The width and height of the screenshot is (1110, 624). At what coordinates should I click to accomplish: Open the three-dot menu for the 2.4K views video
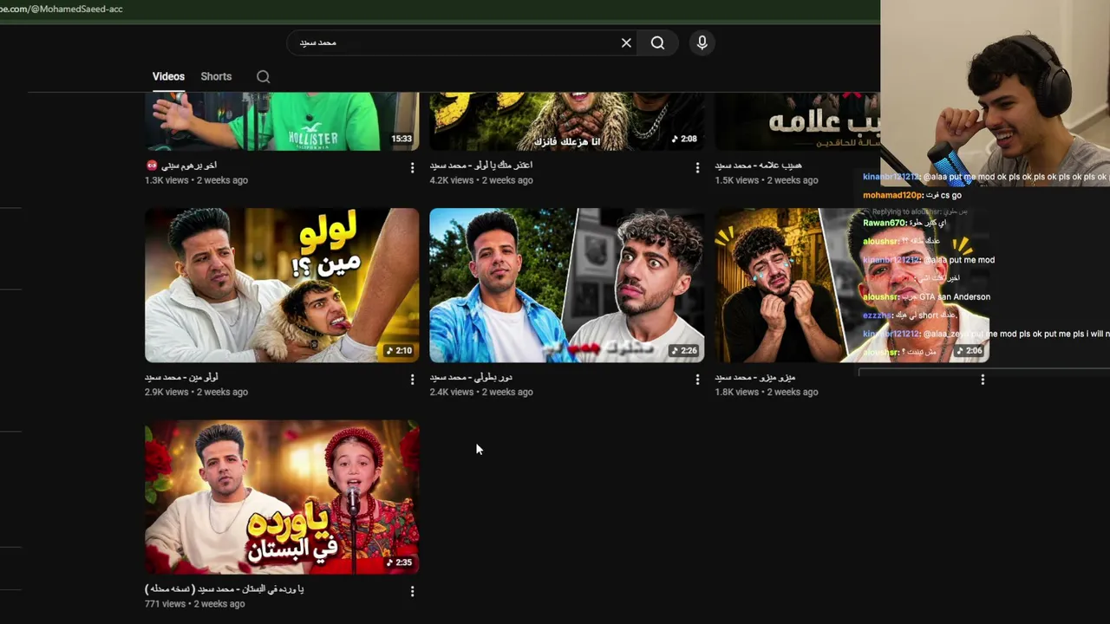point(697,379)
